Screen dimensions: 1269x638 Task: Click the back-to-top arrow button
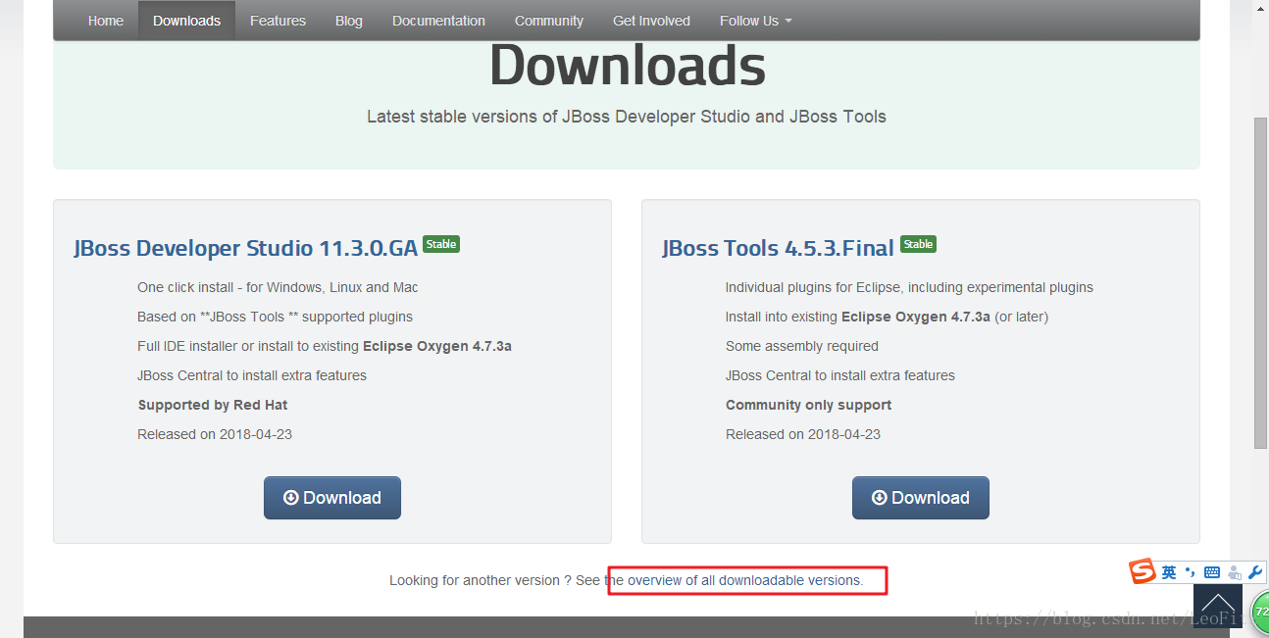point(1218,604)
